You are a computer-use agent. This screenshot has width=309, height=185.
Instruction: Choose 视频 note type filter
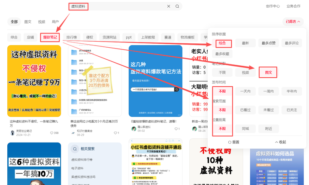pyautogui.click(x=245, y=73)
